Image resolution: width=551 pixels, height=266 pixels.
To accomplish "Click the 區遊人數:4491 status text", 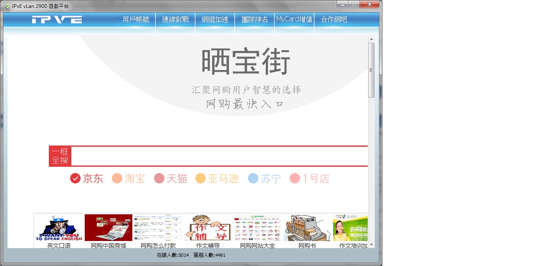I will [x=210, y=255].
